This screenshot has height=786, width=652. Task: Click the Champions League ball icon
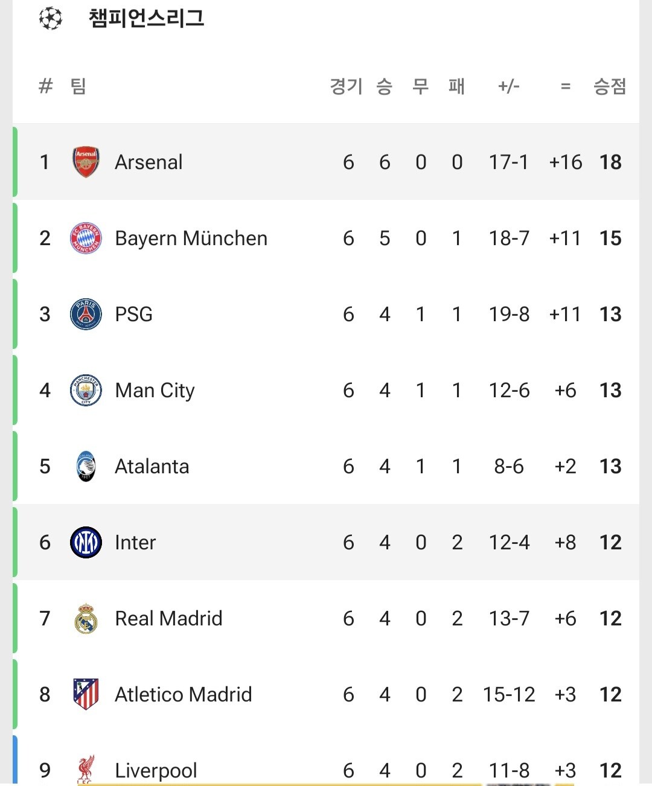pyautogui.click(x=51, y=19)
